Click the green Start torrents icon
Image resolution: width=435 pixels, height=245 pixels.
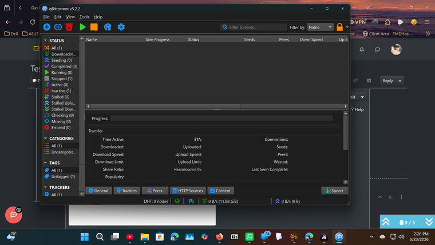pyautogui.click(x=82, y=27)
